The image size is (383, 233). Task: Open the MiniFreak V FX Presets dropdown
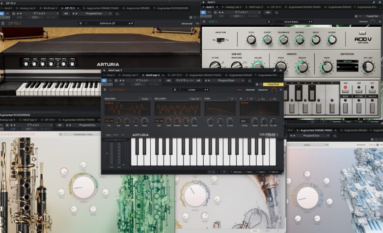pos(245,121)
